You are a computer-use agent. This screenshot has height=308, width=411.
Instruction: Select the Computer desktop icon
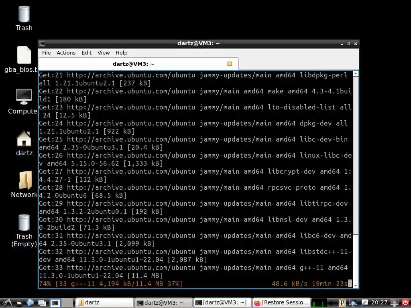point(23,101)
